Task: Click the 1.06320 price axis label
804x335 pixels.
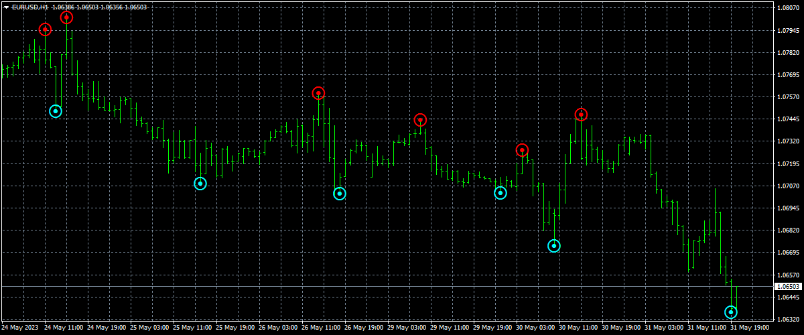Action: pyautogui.click(x=789, y=319)
